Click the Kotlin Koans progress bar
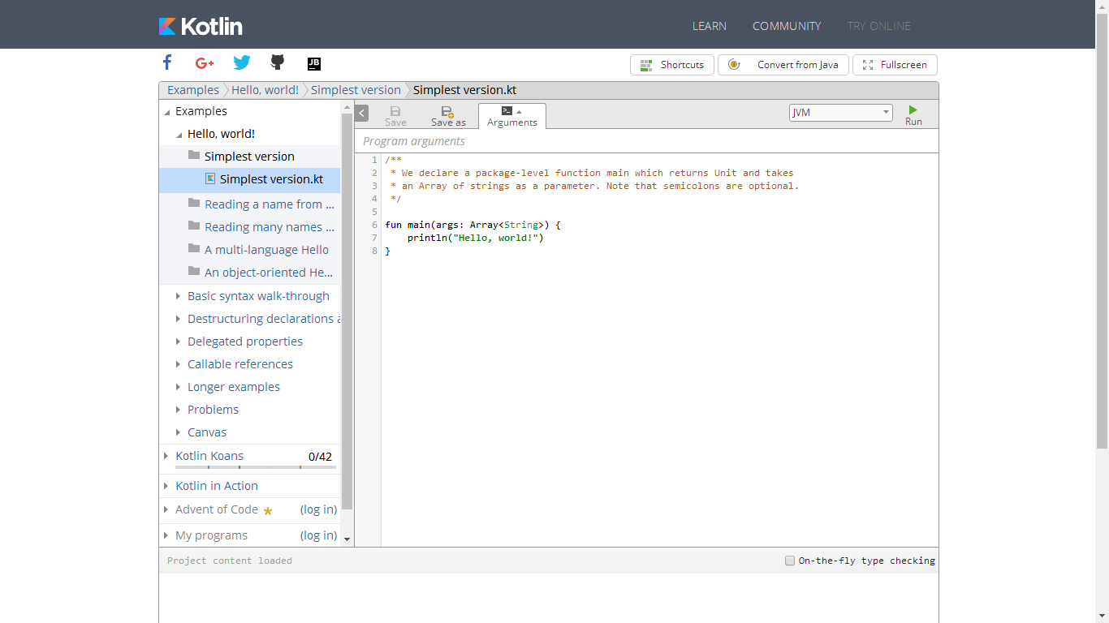This screenshot has height=623, width=1109. click(x=256, y=467)
